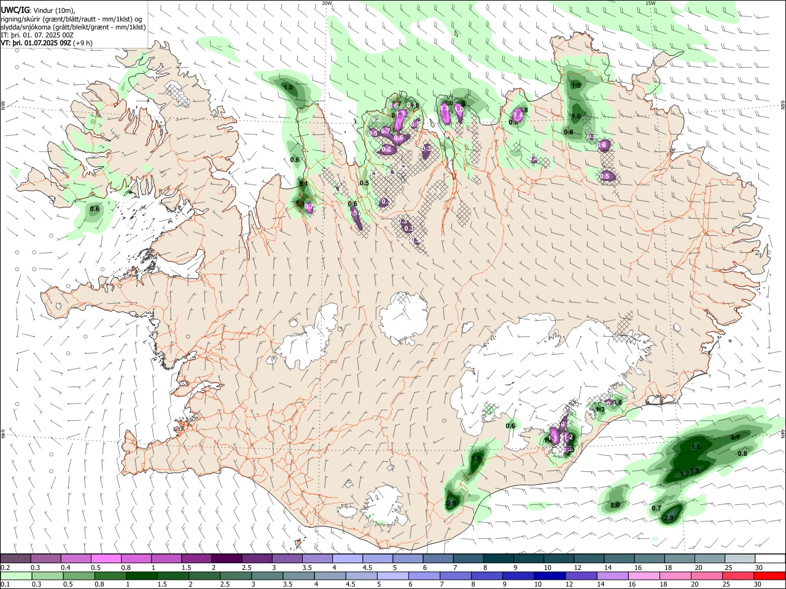Click the 1.7 rainfall value offshore southeast
786x589 pixels.
[x=685, y=474]
